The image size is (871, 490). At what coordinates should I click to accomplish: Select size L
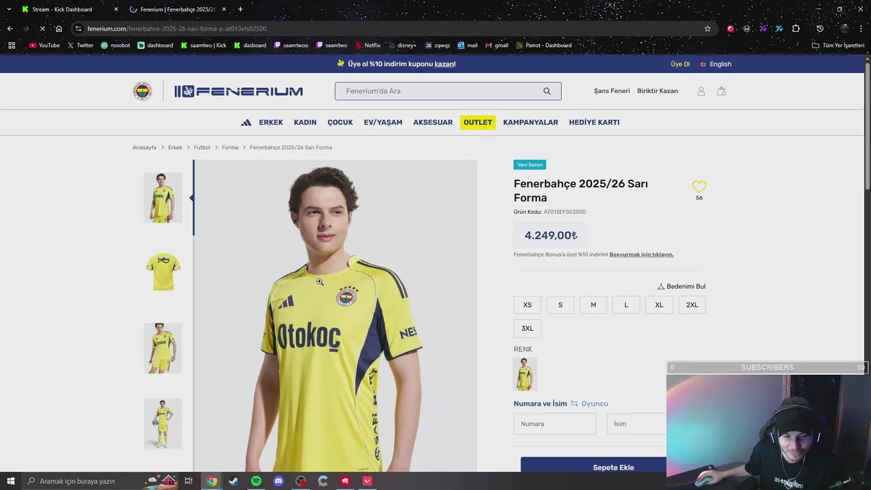pos(626,305)
